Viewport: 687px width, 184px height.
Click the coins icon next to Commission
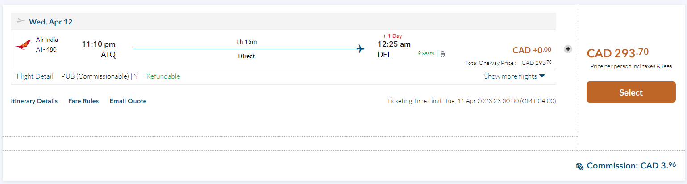(579, 166)
